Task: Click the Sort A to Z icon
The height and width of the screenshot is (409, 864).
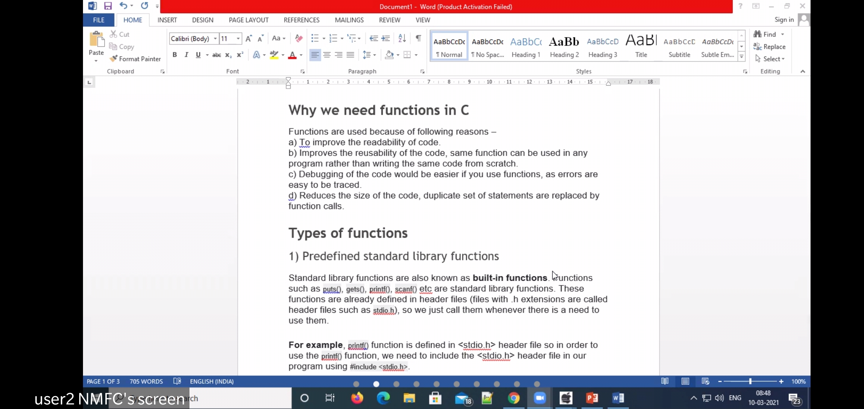Action: (402, 38)
